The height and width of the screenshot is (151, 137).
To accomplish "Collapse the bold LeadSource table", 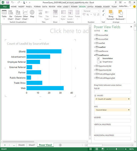I will [x=95, y=55].
